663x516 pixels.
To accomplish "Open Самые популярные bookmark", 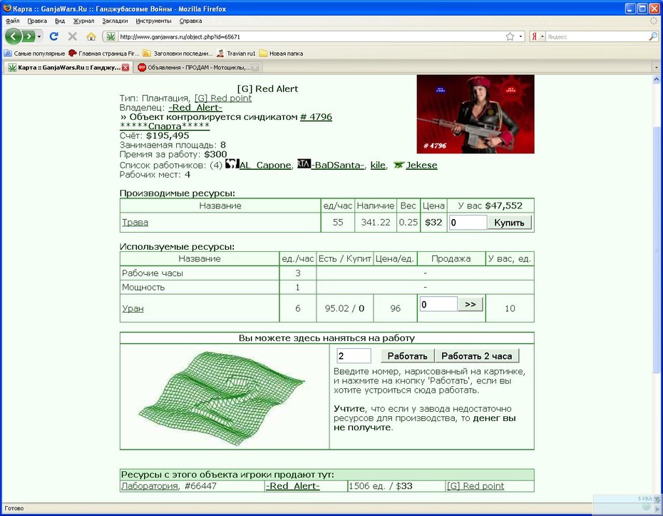I will 35,54.
